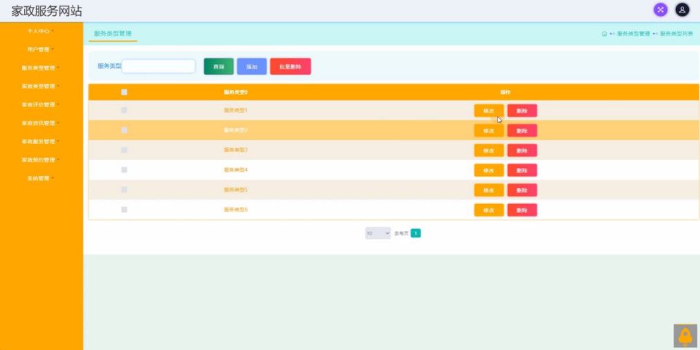Expand the 服务类型管理 sidebar menu
The height and width of the screenshot is (350, 700).
point(40,68)
